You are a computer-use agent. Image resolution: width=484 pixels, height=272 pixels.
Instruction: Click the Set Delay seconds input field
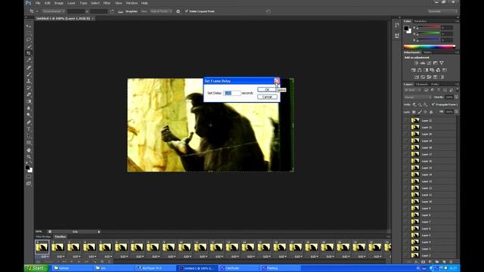[232, 93]
